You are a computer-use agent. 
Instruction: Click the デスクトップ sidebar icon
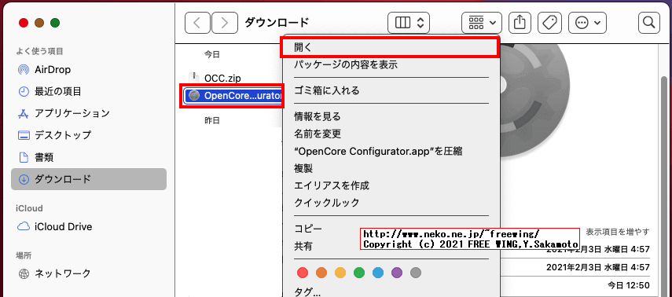(x=24, y=135)
